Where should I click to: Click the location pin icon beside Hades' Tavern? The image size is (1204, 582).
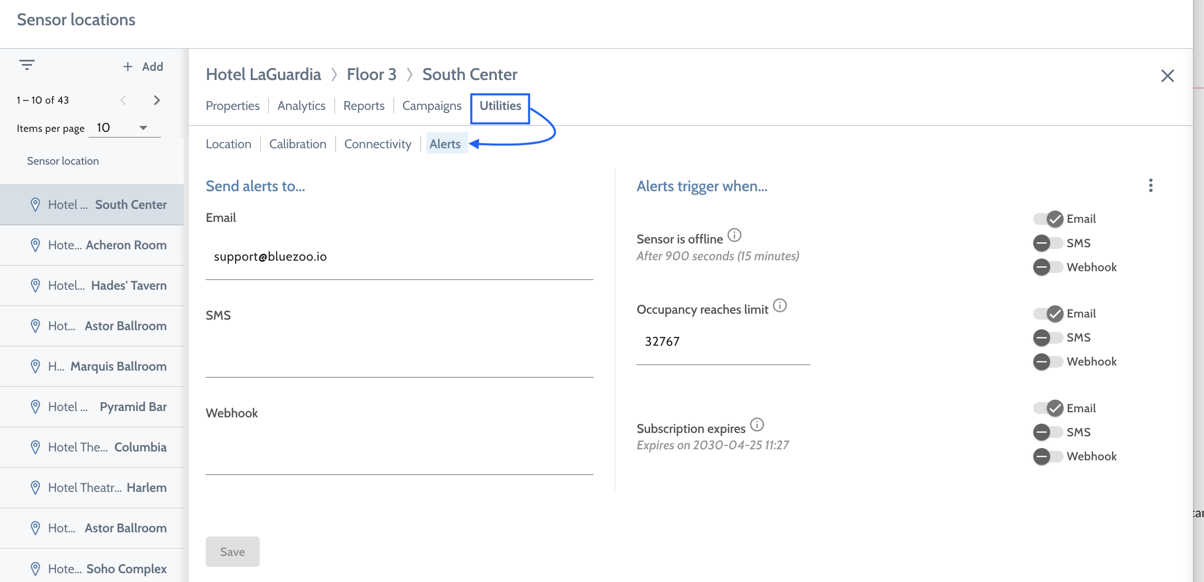(35, 285)
